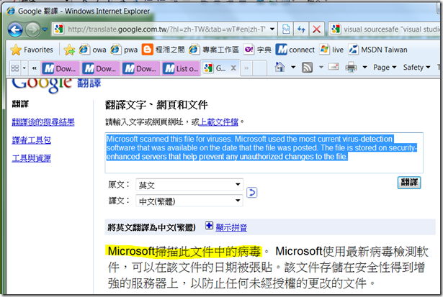Open the 譯文 target language dropdown
This screenshot has height=297, width=443.
point(189,201)
